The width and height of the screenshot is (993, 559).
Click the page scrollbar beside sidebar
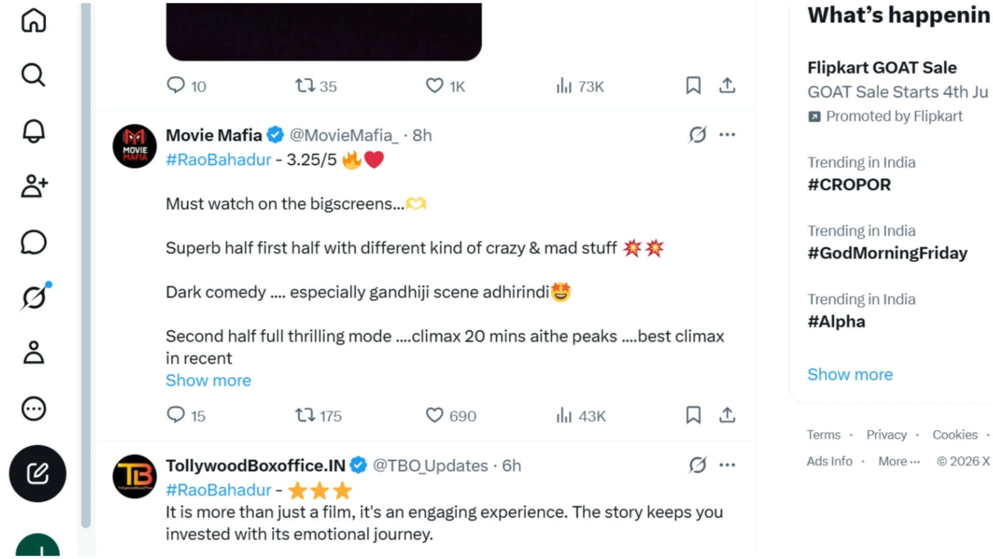click(86, 264)
